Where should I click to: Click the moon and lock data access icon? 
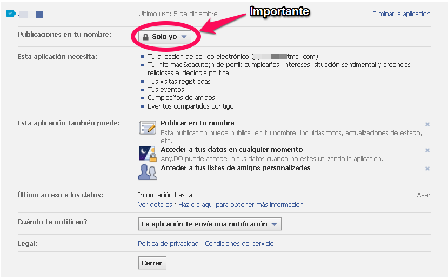tap(147, 154)
